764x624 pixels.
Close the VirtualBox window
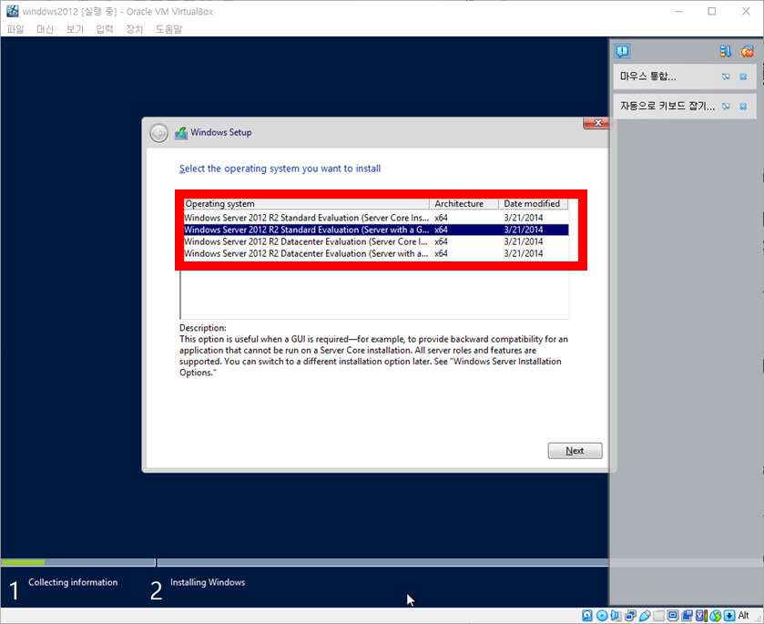pos(746,11)
